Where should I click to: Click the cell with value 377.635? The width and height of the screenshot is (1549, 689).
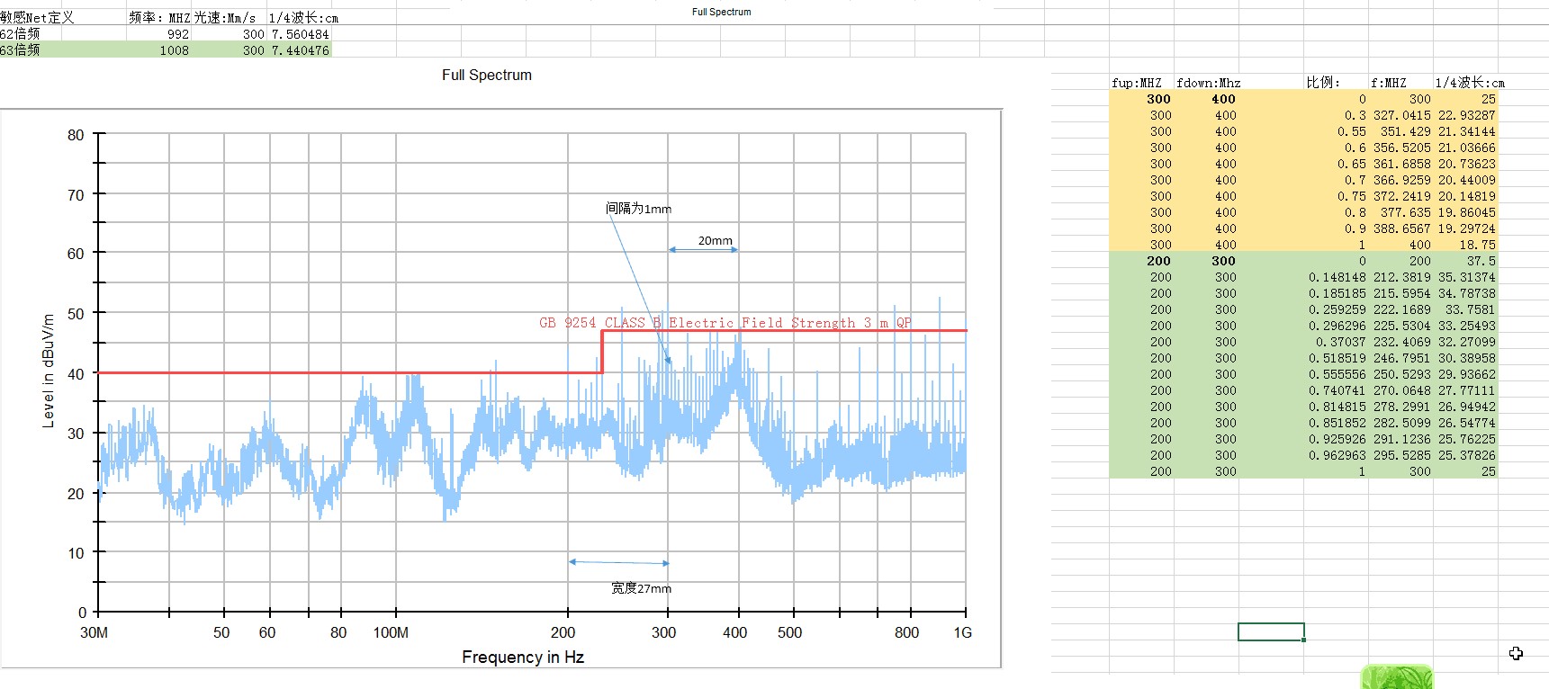(1405, 212)
